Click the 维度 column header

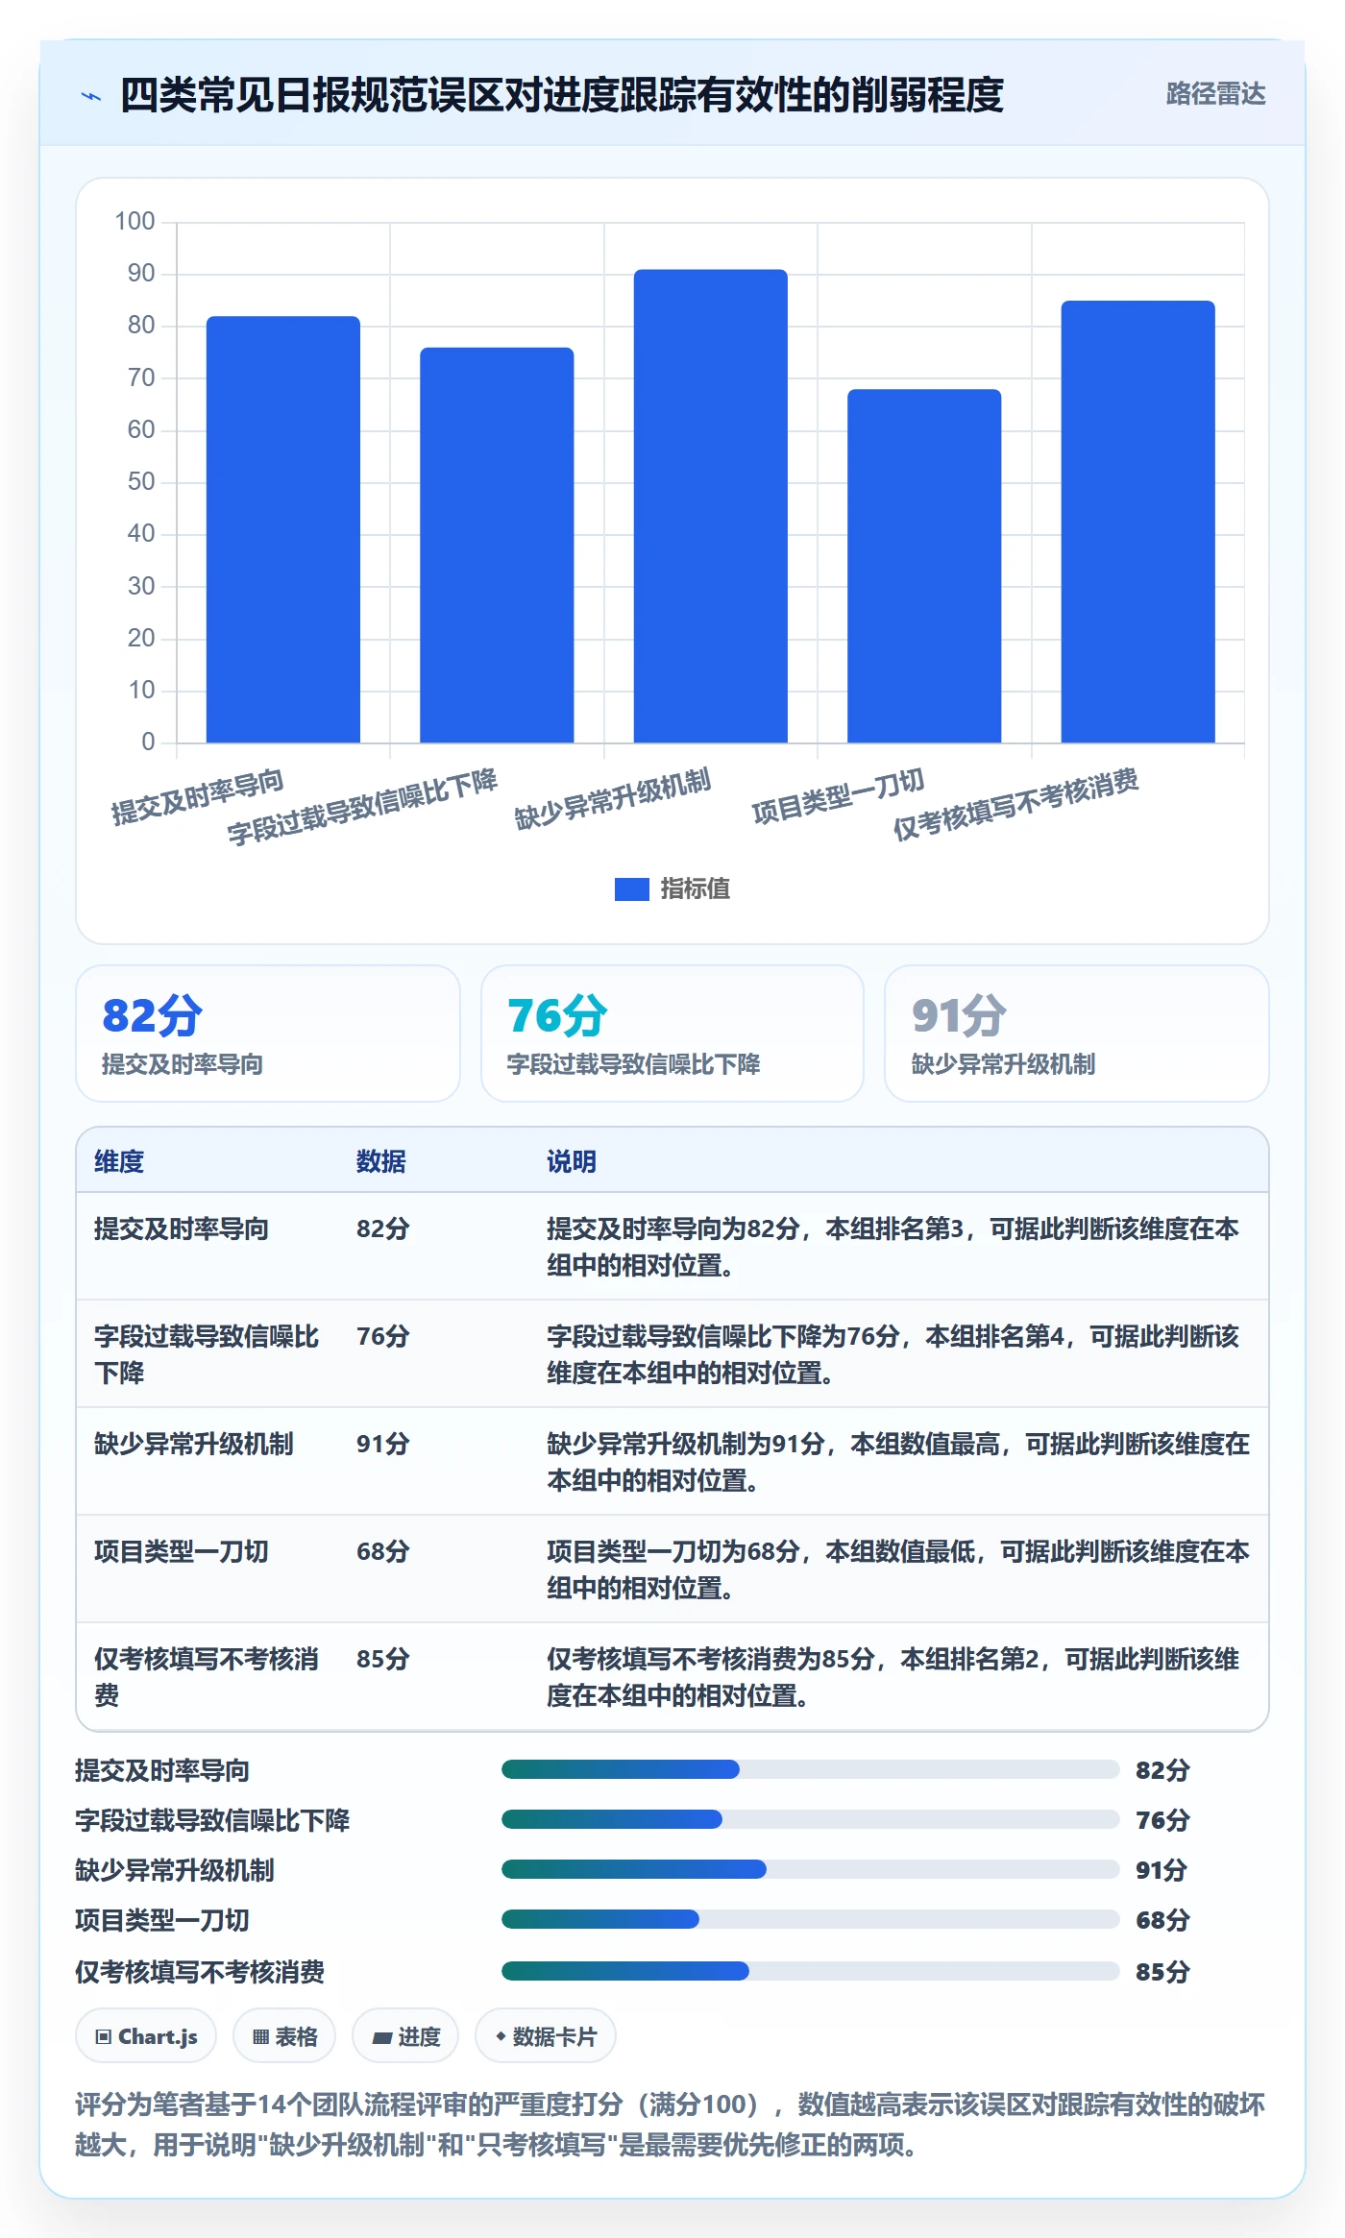point(119,1161)
